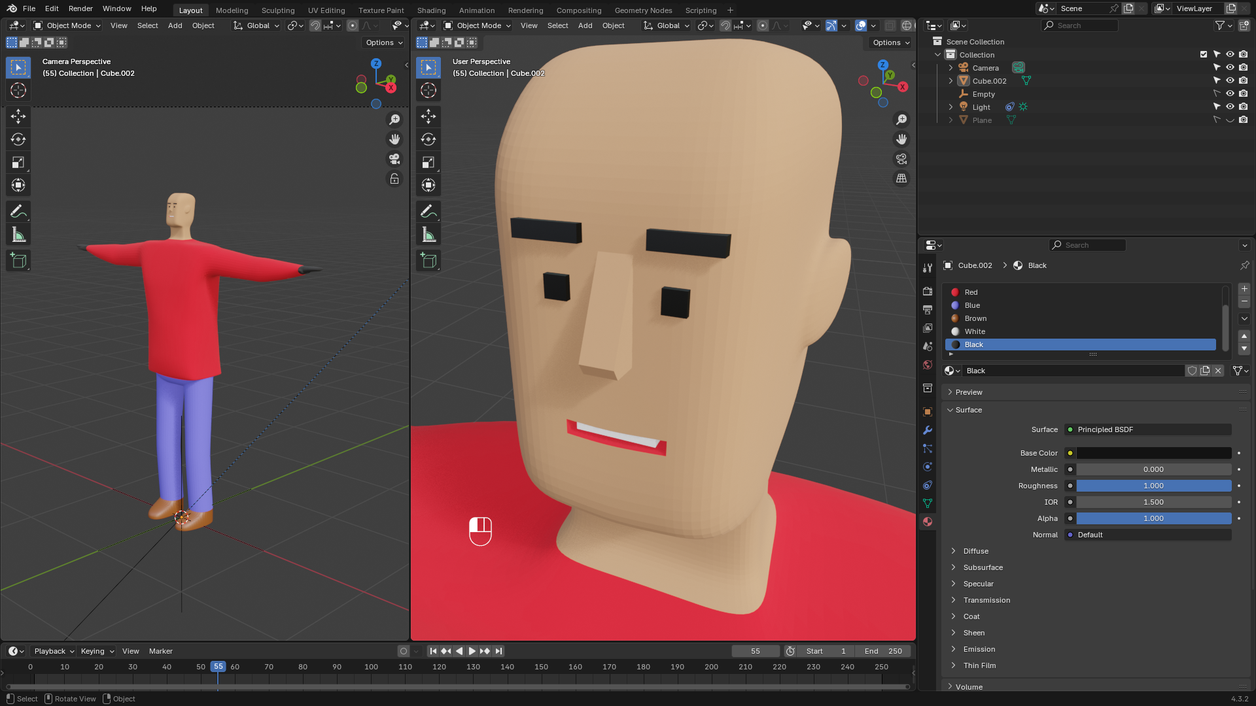
Task: Expand the Camera item in outliner
Action: [951, 68]
